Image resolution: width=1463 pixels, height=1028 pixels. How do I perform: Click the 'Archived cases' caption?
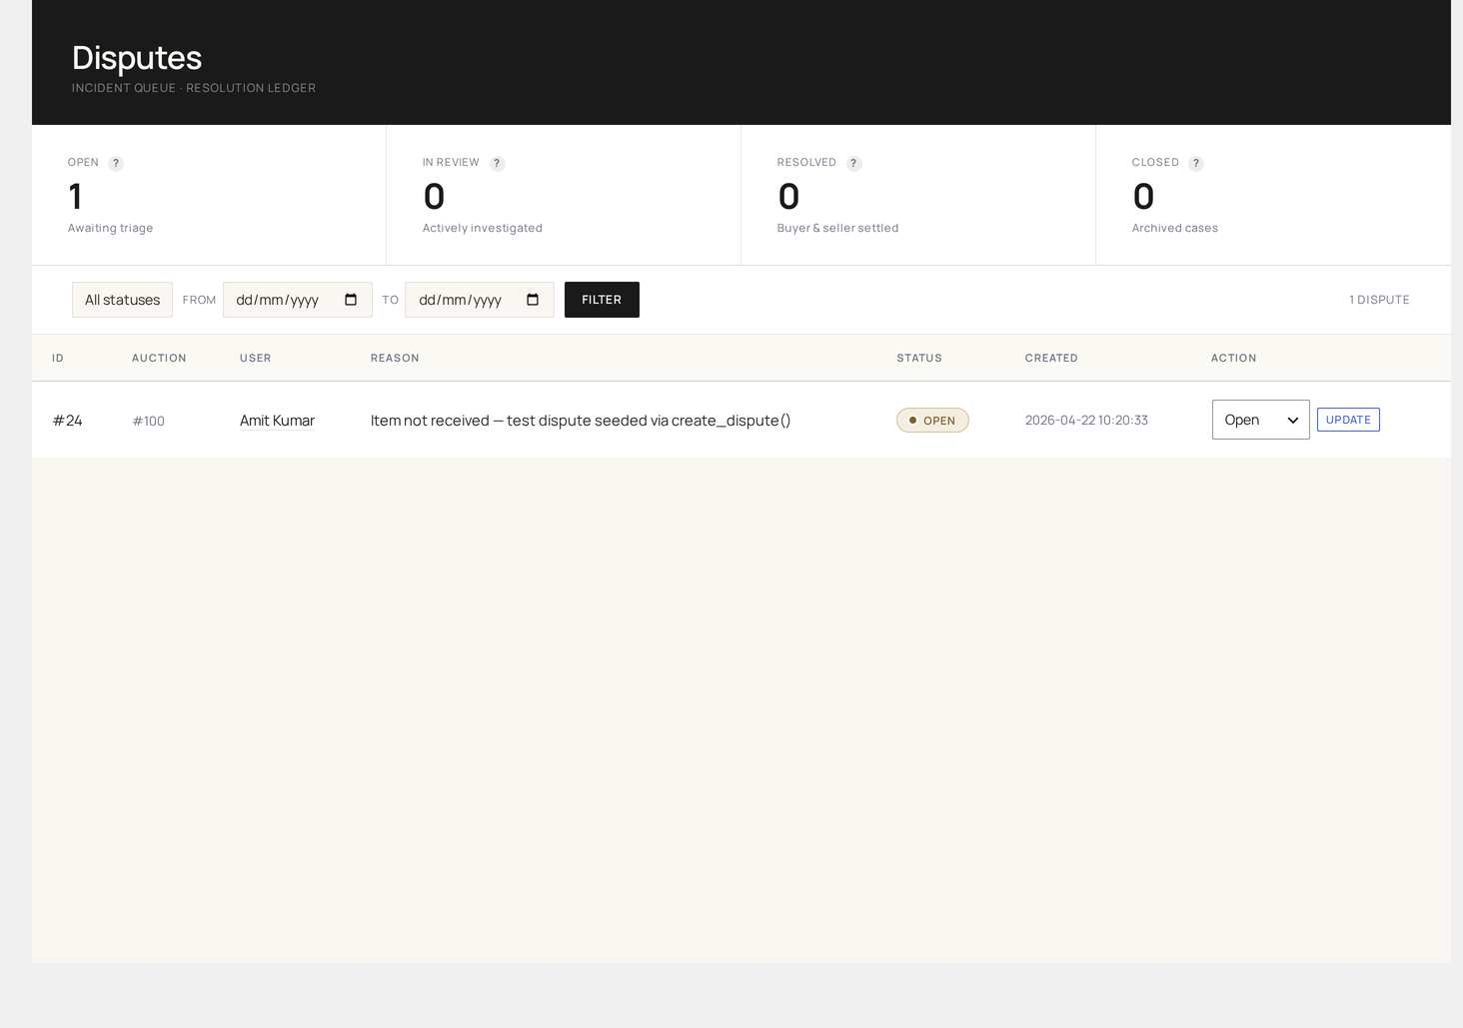[1175, 228]
